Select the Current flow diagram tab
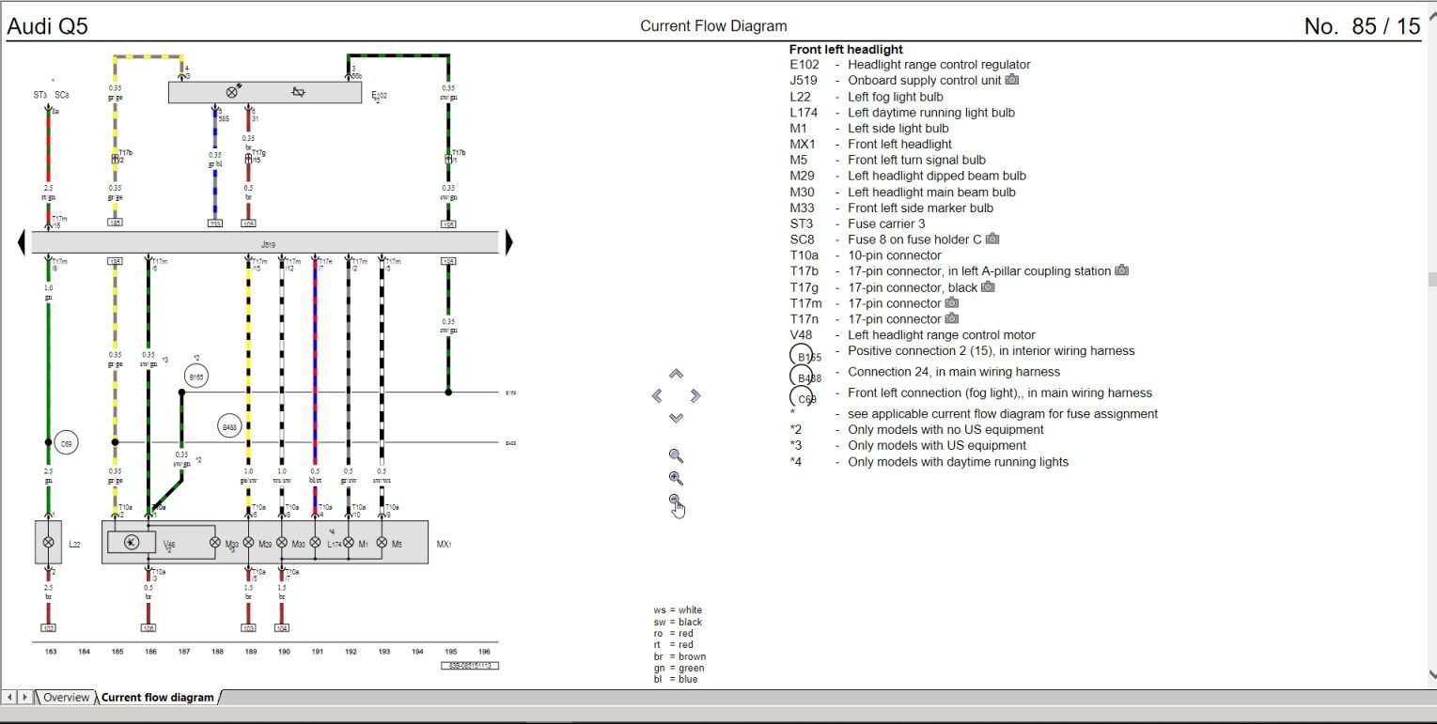Viewport: 1437px width, 724px height. [156, 697]
